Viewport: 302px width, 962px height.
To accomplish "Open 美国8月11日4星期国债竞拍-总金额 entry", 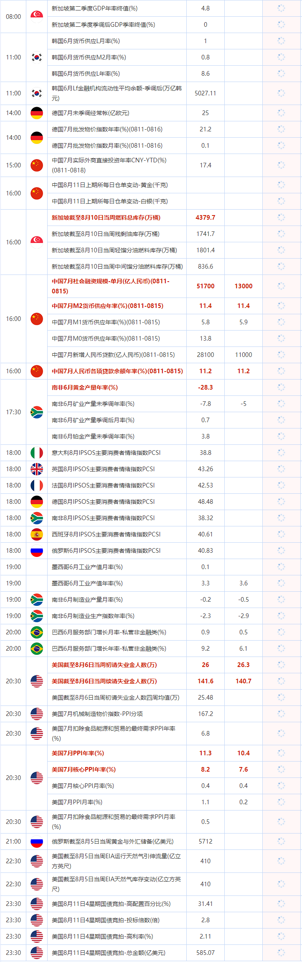I will coord(108,953).
